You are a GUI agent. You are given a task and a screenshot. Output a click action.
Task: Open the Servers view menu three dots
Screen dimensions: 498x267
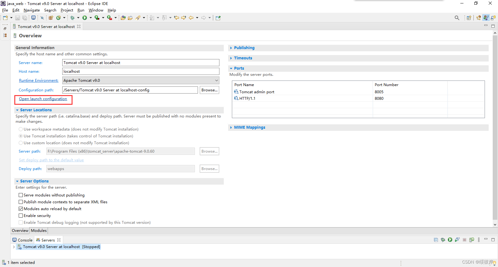(x=479, y=240)
